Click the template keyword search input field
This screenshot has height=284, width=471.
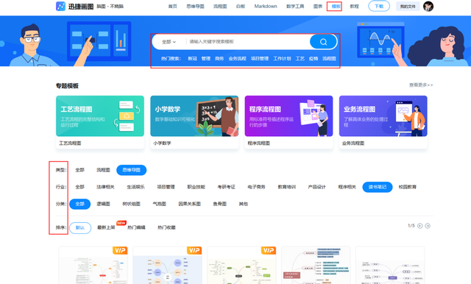point(248,42)
